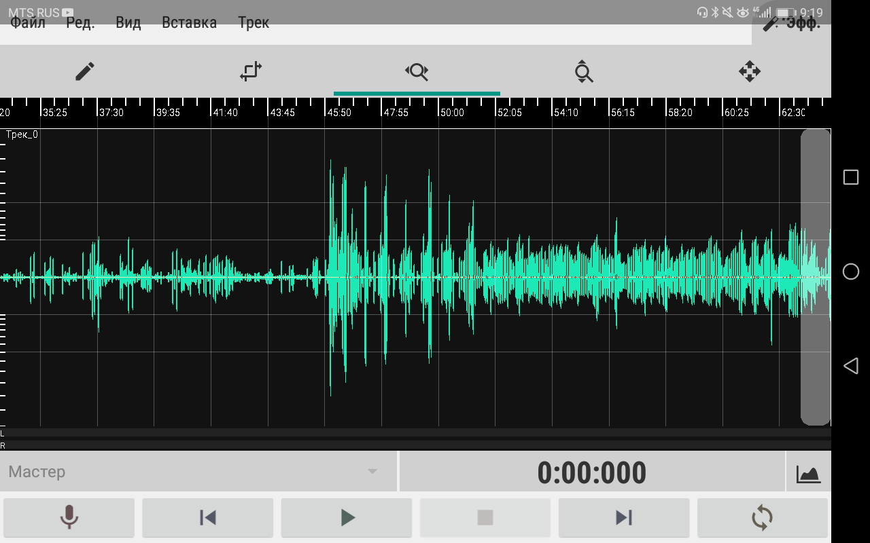Click the 58:20 mark on the timeline
Image resolution: width=870 pixels, height=543 pixels.
click(680, 113)
